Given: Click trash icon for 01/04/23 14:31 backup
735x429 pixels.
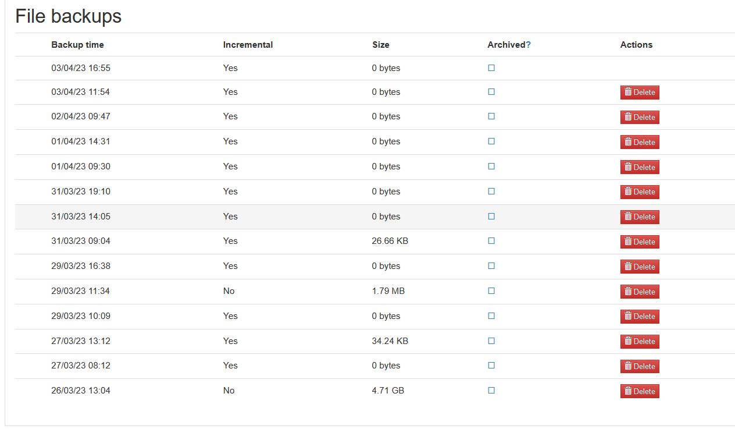Looking at the screenshot, I should pos(628,141).
